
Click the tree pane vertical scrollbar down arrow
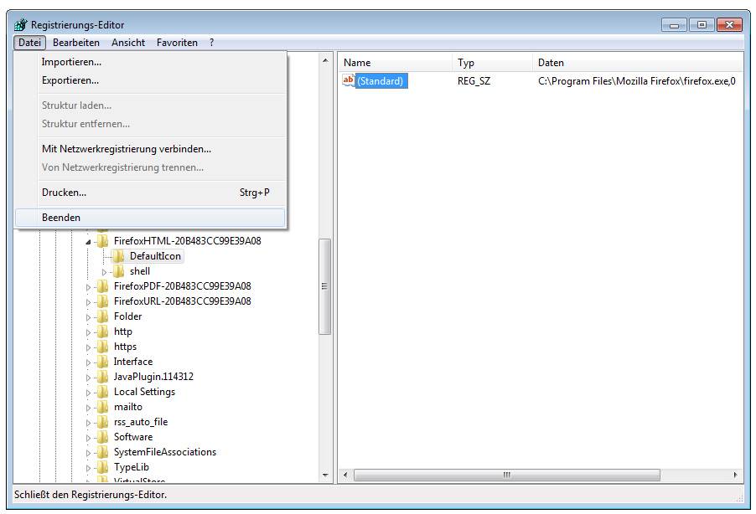326,475
